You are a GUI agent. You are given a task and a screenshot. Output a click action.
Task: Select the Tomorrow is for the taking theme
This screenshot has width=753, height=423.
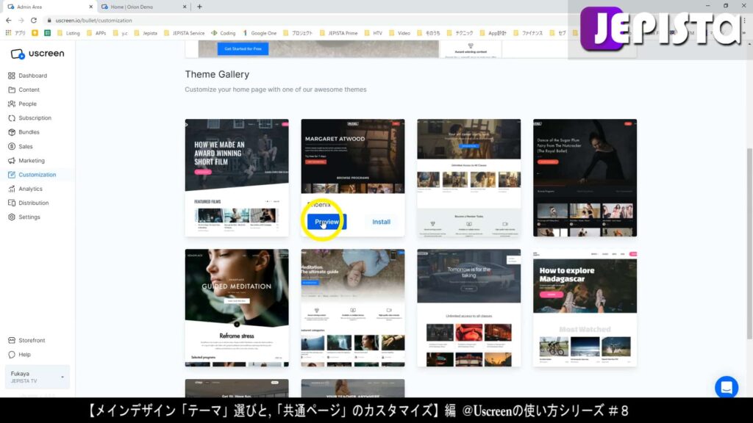click(x=468, y=308)
